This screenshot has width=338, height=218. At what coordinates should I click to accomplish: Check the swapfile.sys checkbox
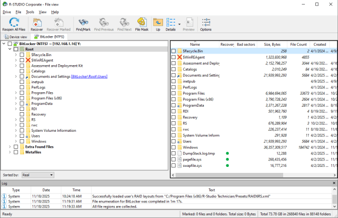tap(174, 165)
